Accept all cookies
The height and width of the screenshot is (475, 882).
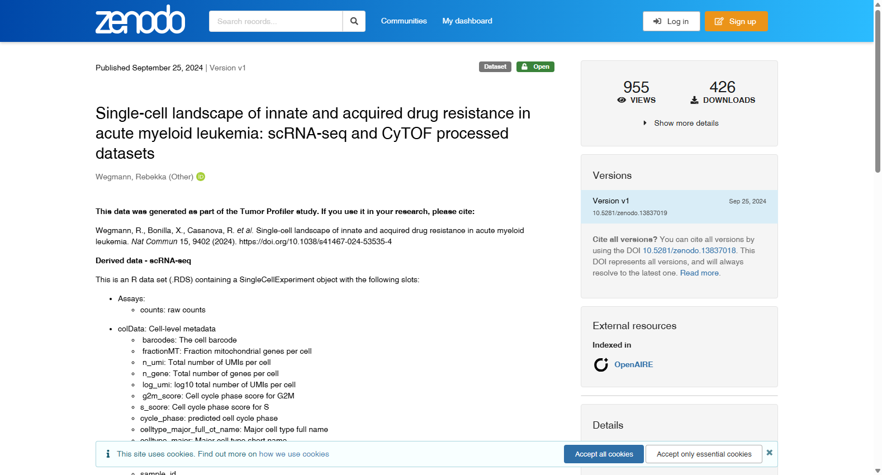pyautogui.click(x=604, y=454)
